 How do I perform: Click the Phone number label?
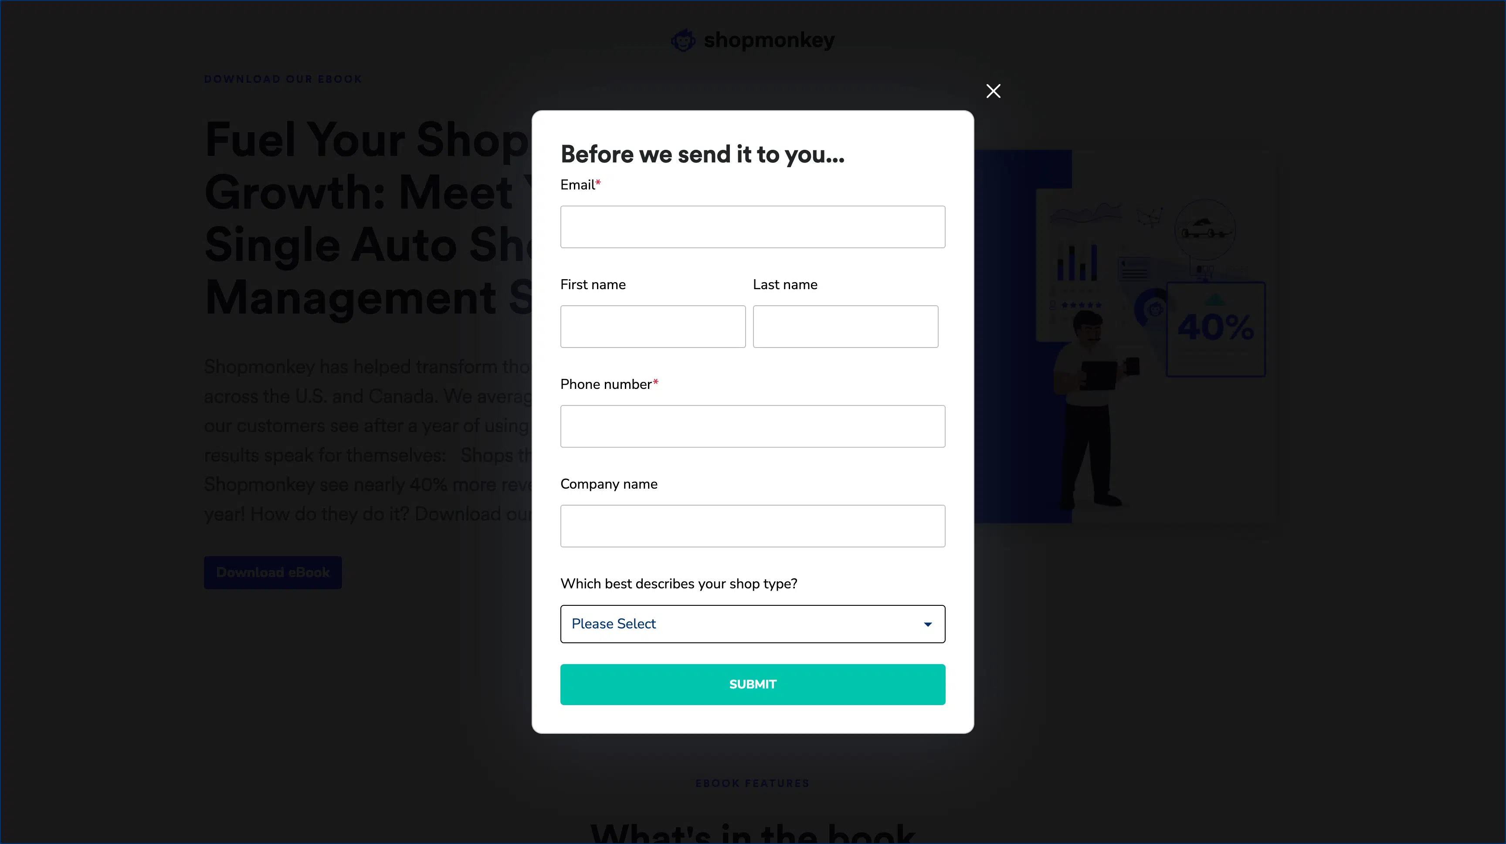(606, 384)
